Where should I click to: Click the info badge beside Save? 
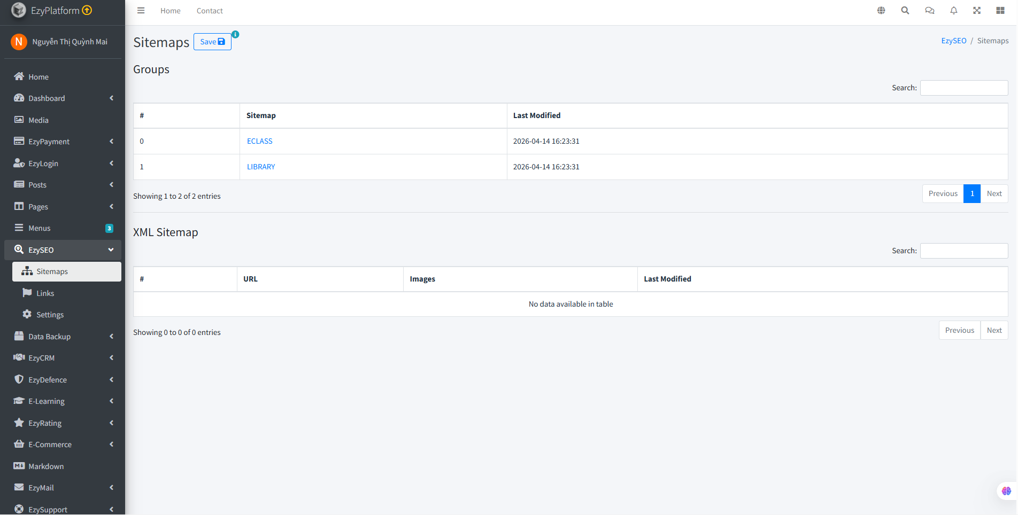click(235, 34)
